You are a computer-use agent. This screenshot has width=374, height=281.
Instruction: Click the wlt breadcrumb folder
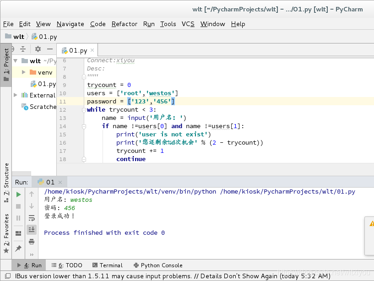tap(15, 37)
